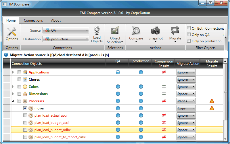
Task: Click the QA column header
Action: [x=118, y=63]
